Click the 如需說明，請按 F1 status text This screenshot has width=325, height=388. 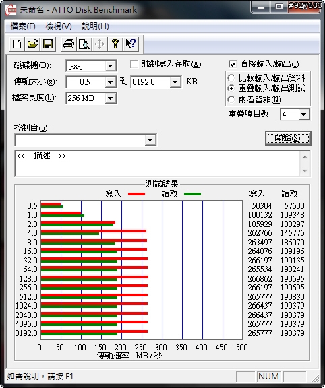[40, 377]
